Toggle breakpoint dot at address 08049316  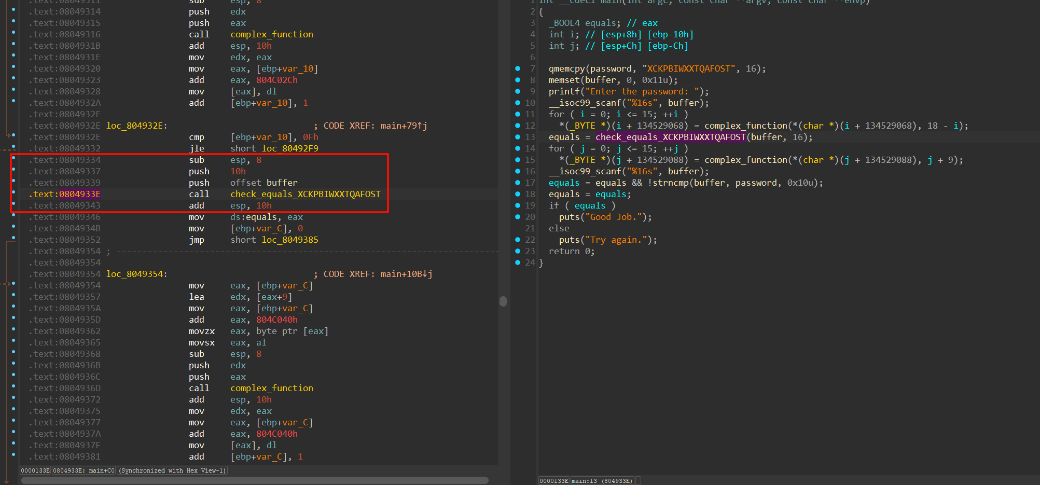point(13,33)
